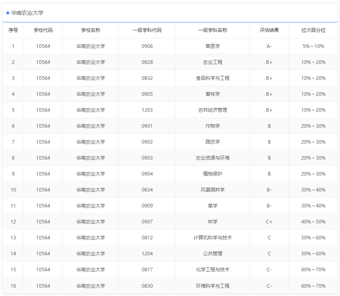Click discipline code 0832
The image size is (340, 296).
[147, 78]
